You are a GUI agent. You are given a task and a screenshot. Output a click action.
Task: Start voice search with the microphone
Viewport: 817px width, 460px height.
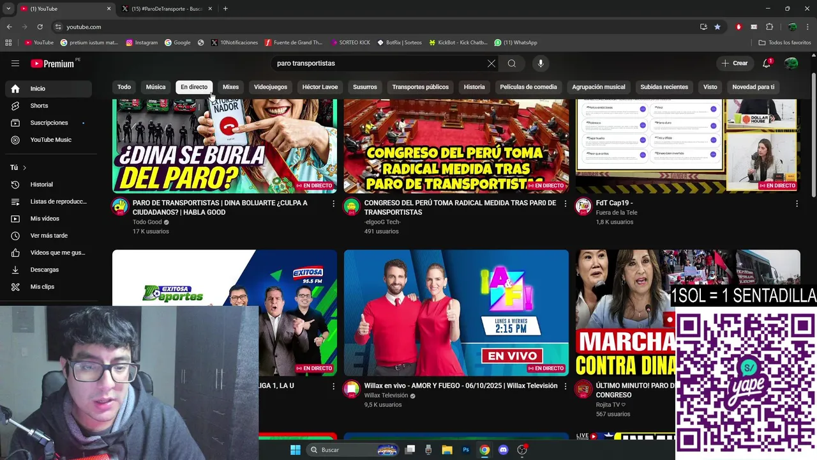(x=541, y=63)
